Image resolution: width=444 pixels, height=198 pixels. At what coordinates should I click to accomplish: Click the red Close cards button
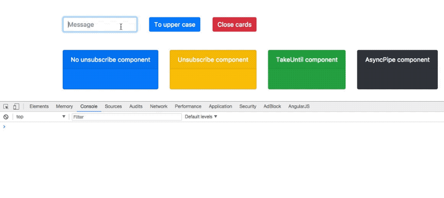tap(234, 24)
